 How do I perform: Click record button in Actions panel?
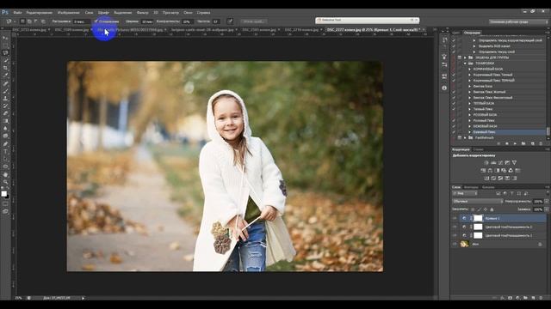click(x=507, y=143)
